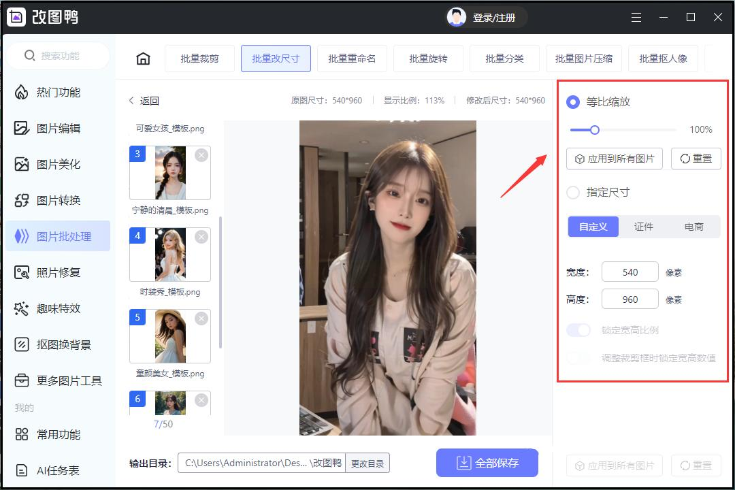Click the home icon in toolbar

[143, 59]
